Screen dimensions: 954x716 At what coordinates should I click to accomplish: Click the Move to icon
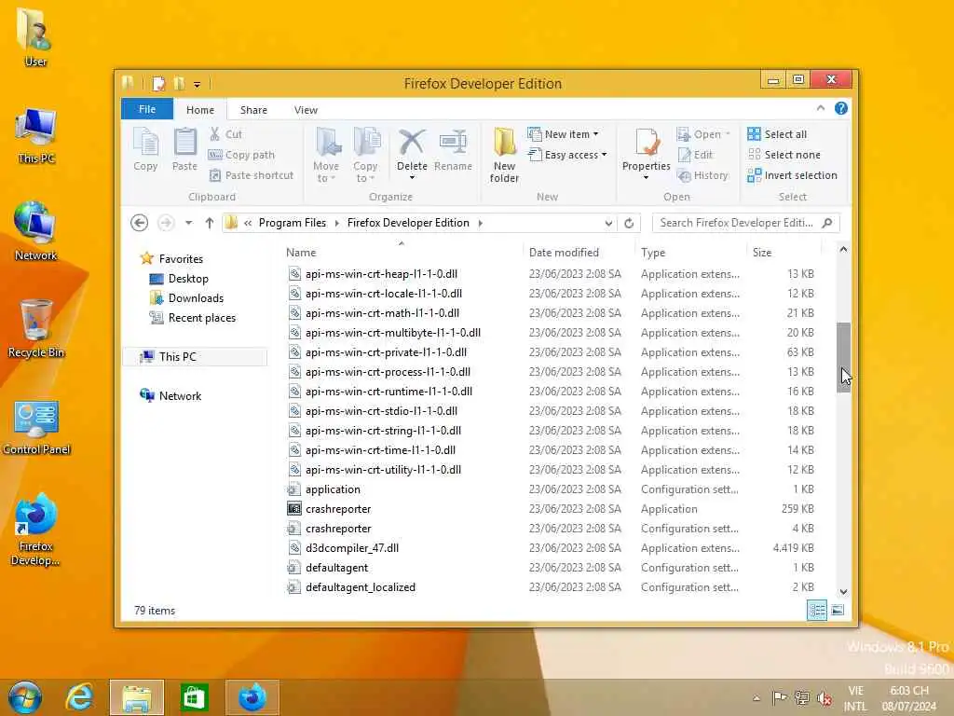point(326,155)
